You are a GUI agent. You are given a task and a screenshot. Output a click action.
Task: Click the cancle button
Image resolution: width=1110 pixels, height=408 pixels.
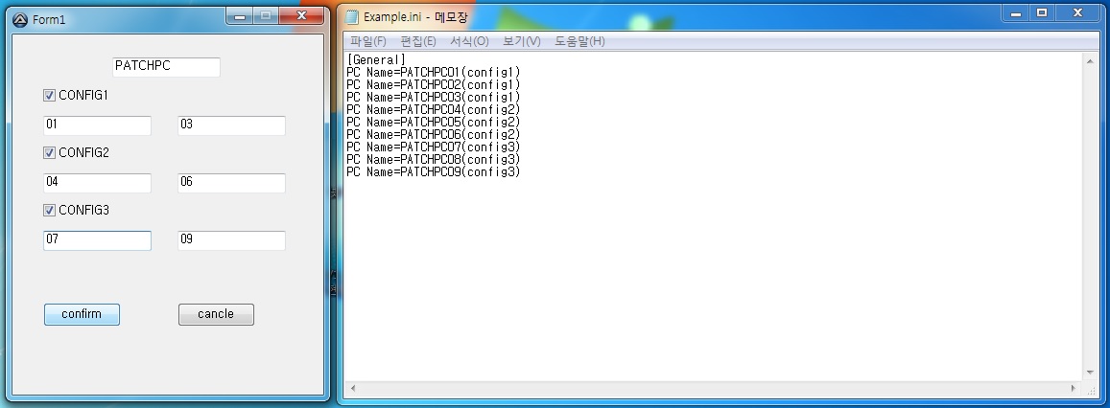tap(216, 315)
